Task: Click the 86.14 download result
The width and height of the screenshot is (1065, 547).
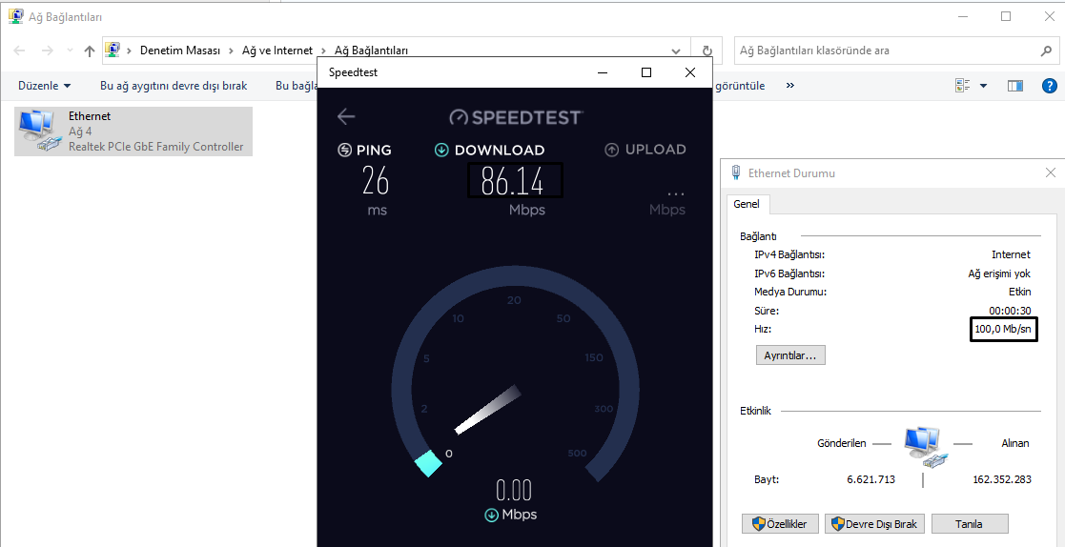Action: pos(512,180)
